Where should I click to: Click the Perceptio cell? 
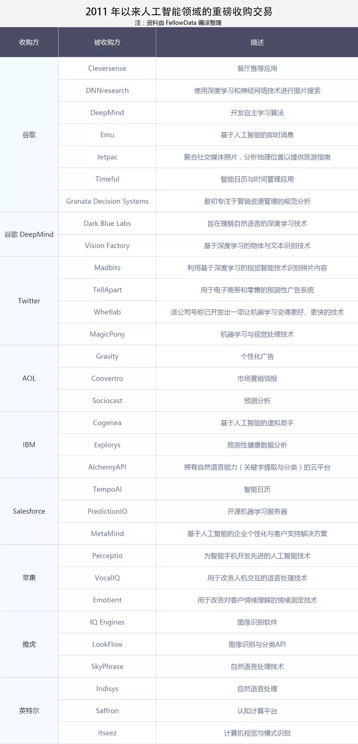tap(107, 556)
